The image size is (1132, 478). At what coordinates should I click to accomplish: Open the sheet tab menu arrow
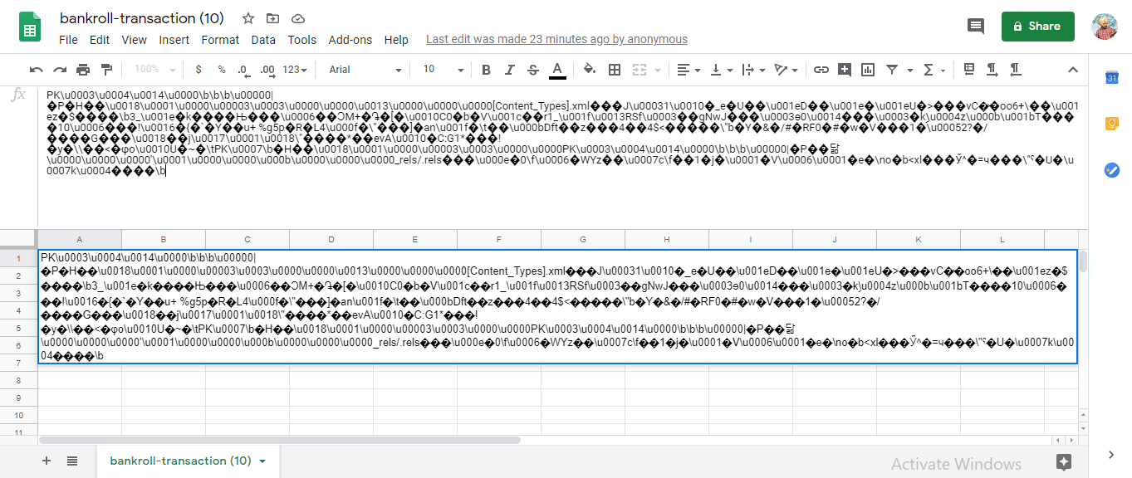(x=262, y=461)
